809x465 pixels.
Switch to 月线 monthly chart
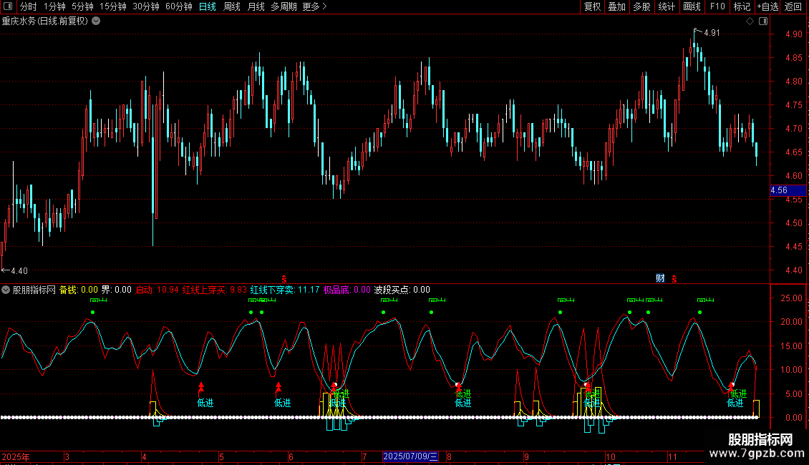point(256,6)
